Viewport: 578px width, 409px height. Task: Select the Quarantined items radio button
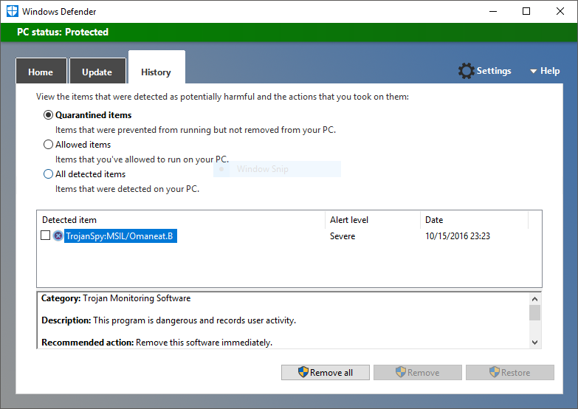click(x=49, y=115)
